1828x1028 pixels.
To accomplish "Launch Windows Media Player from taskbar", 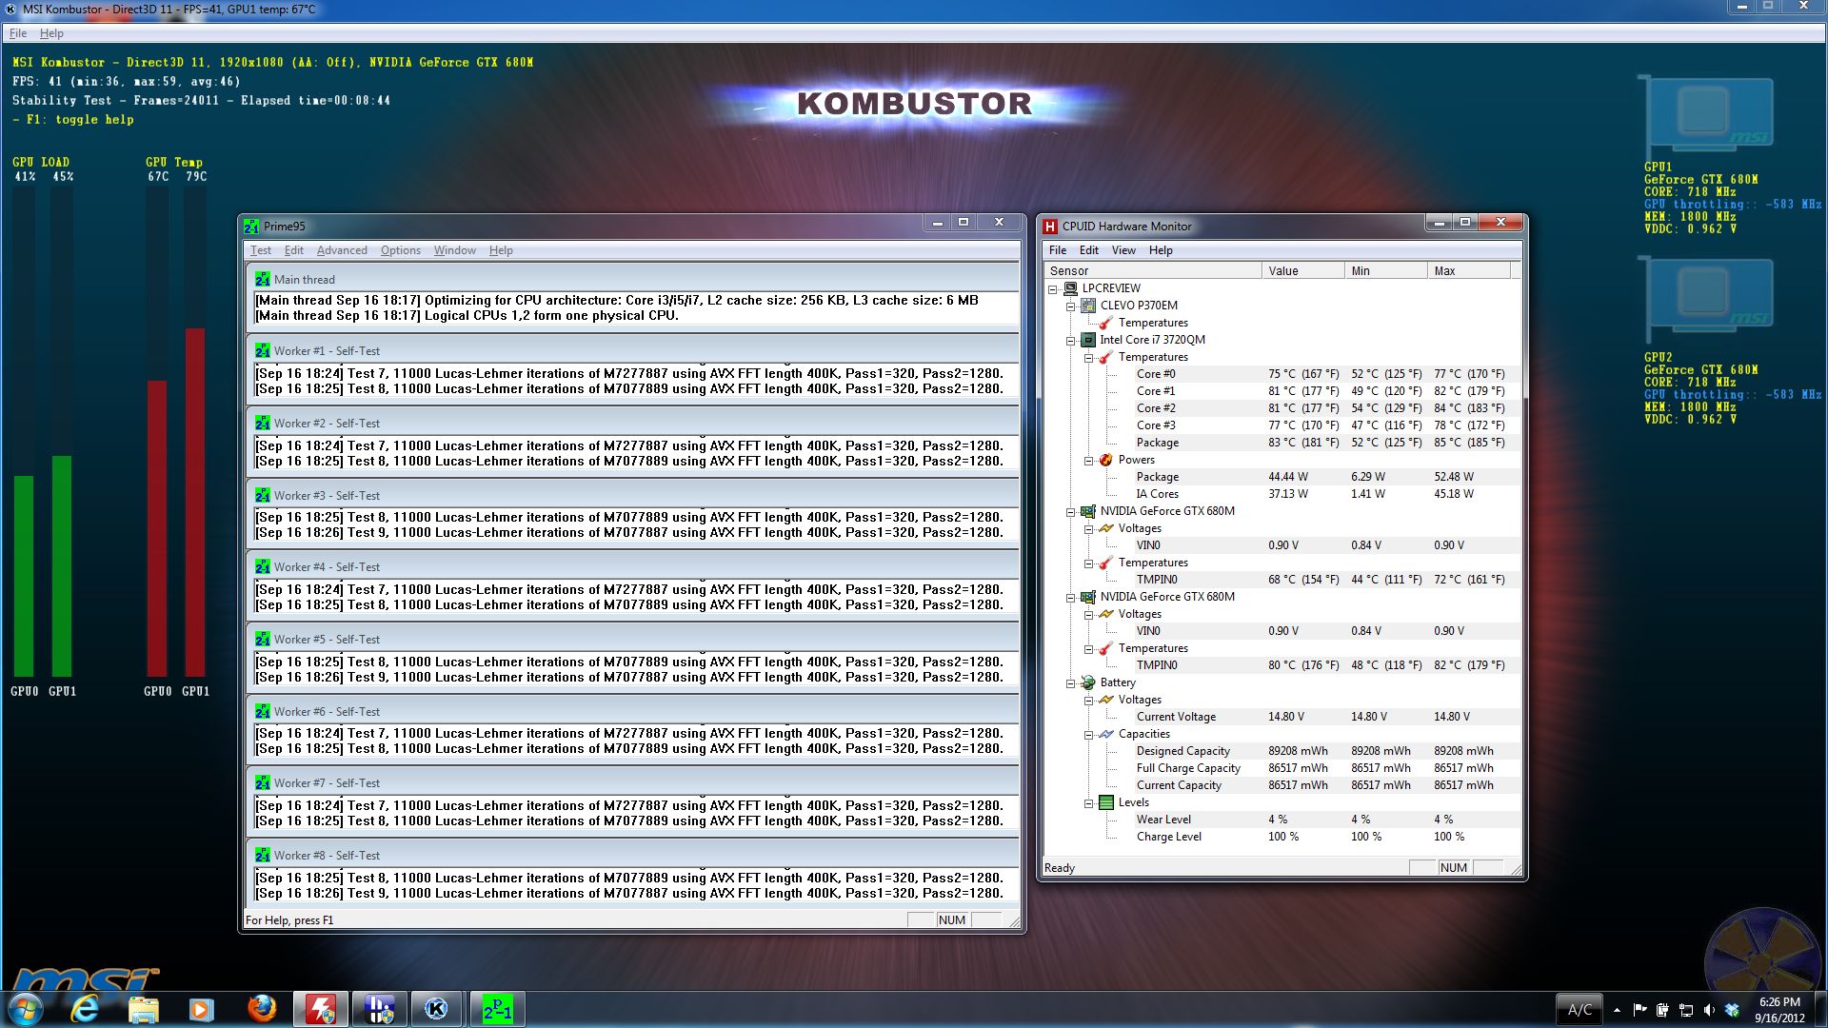I will coord(201,1009).
